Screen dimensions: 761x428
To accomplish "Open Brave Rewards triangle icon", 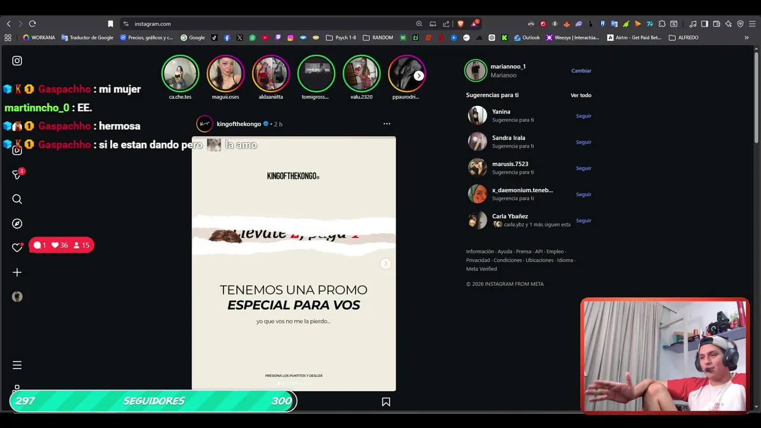I will tap(474, 24).
